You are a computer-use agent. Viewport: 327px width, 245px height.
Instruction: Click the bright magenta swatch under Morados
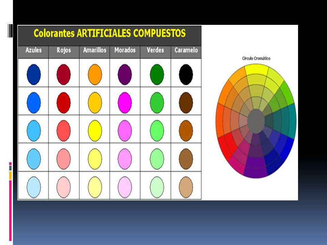pos(125,103)
